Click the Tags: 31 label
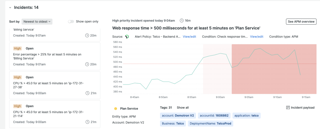320x129 pixels. [166, 108]
